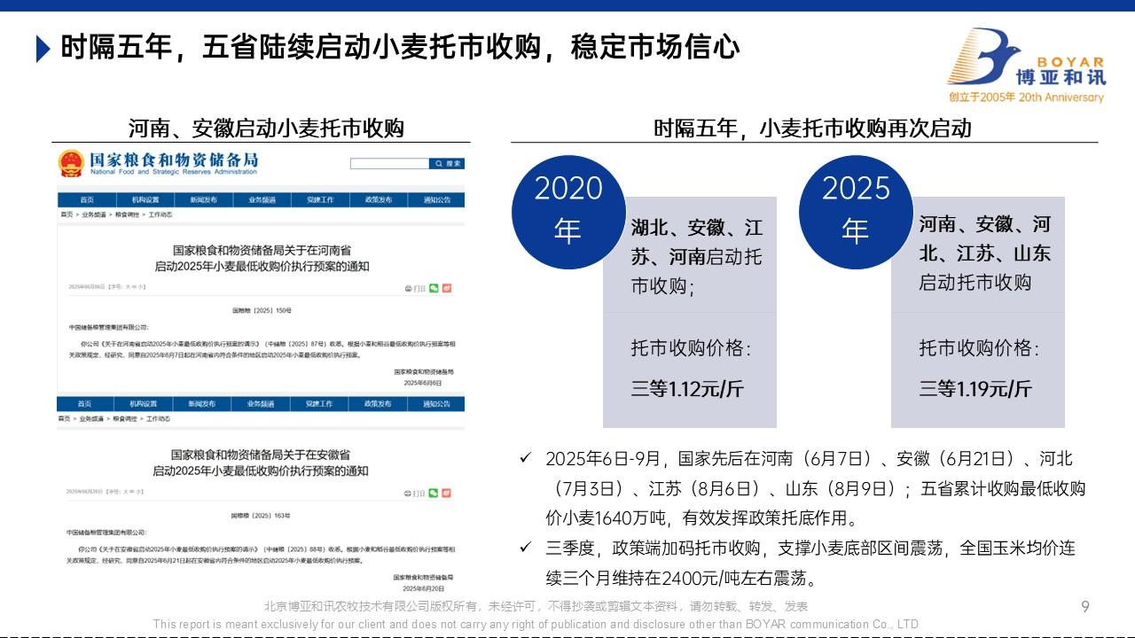
Task: Open 通知公告 in the lower navigation bar
Action: click(436, 404)
